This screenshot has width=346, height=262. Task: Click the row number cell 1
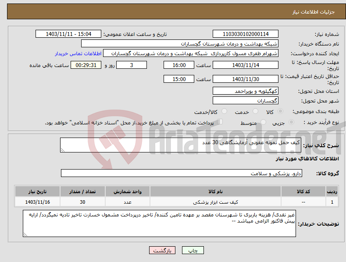pos(332,202)
